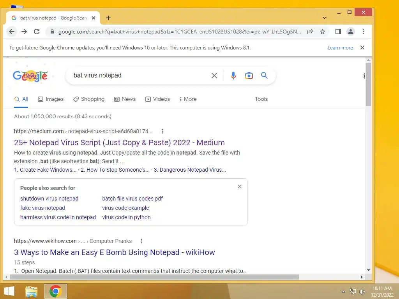Viewport: 399px width, 299px height.
Task: Open the taskbar clock and date
Action: (x=382, y=292)
